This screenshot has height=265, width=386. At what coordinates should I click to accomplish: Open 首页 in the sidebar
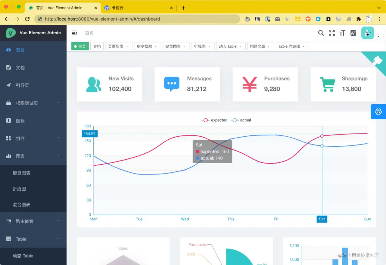pos(33,50)
